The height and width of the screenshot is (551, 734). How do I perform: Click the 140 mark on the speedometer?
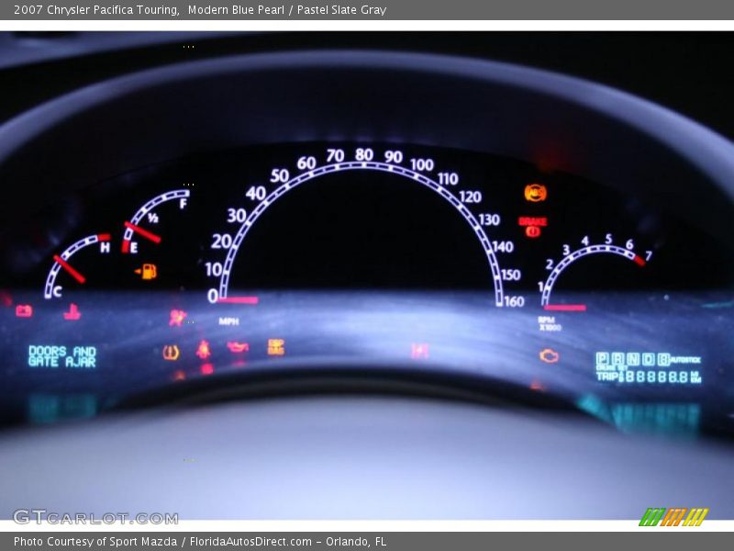(x=503, y=246)
